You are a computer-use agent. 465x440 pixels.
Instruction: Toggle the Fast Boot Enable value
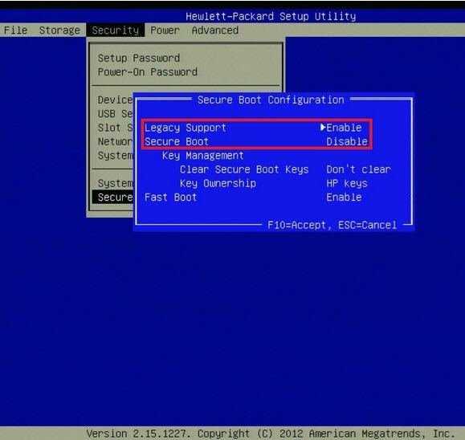(344, 198)
